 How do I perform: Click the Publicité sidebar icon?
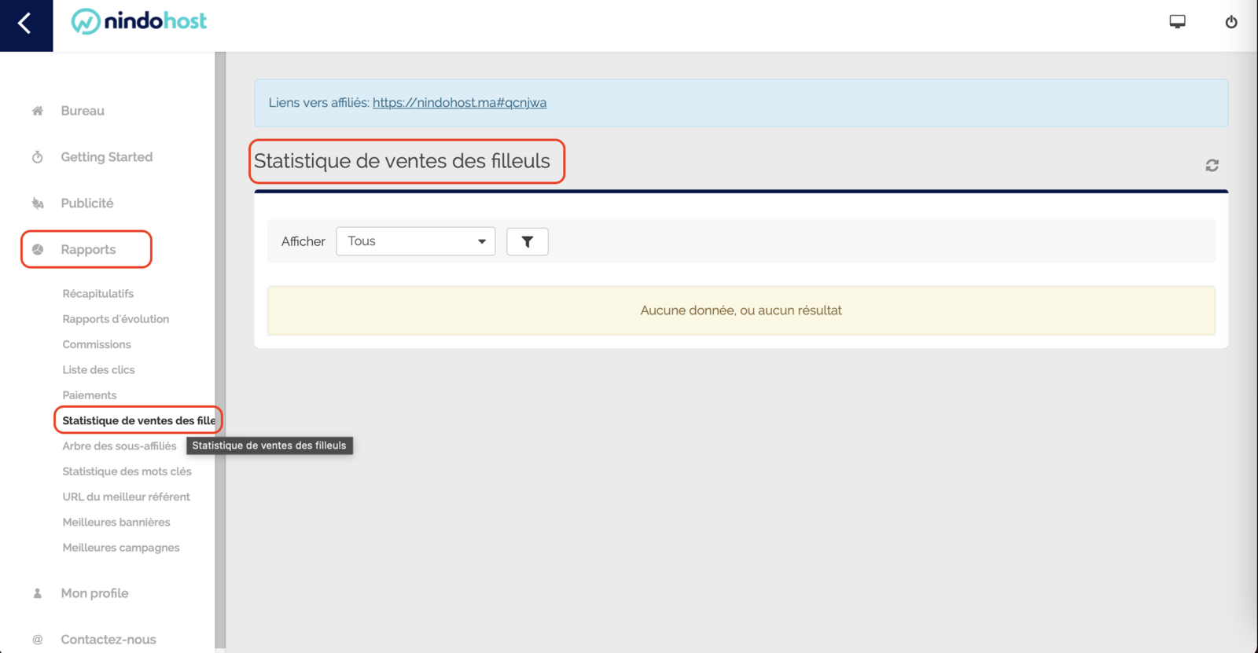click(x=37, y=204)
